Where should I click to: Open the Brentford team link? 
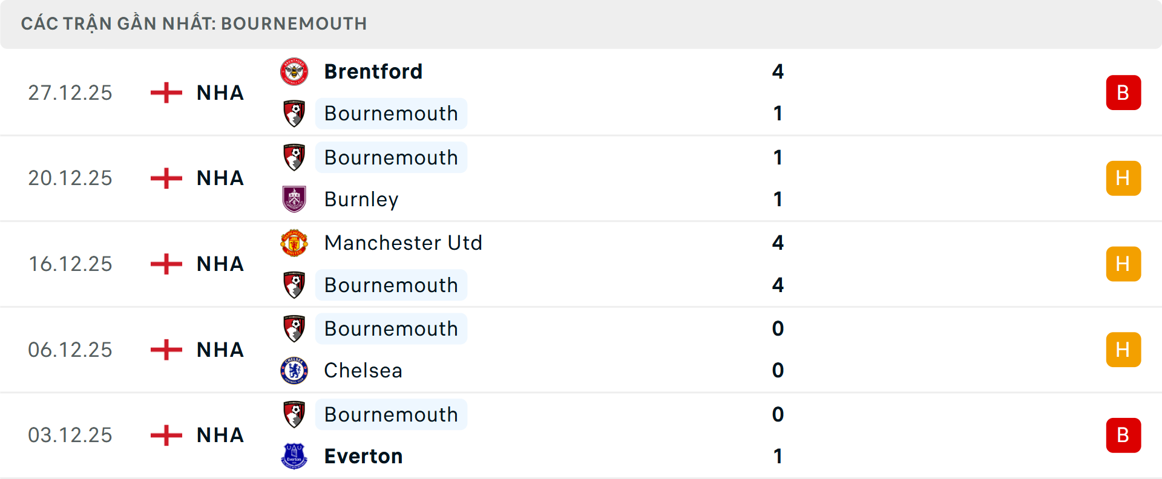coord(373,72)
